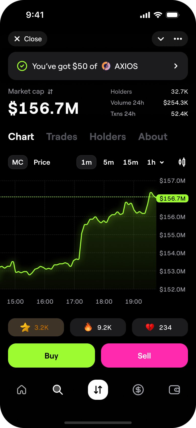
Task: Select the 5m chart interval
Action: 109,162
